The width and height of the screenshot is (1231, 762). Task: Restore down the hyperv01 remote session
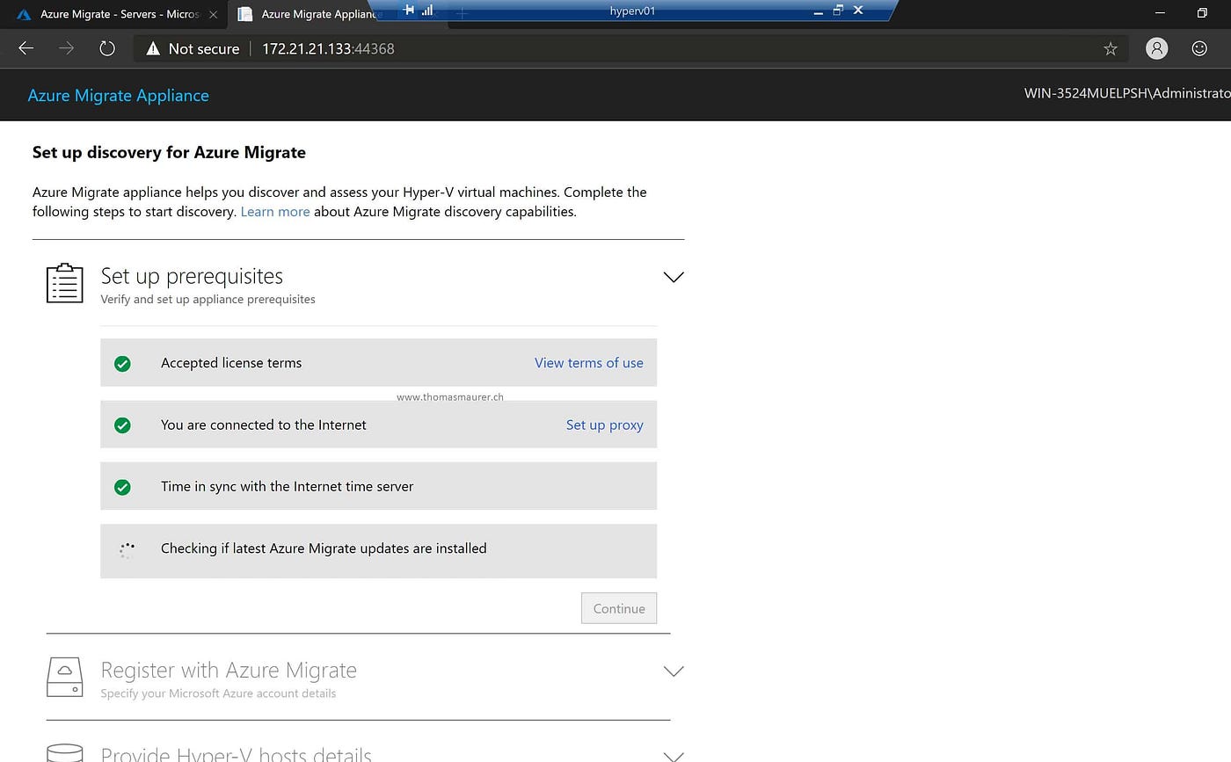coord(838,11)
